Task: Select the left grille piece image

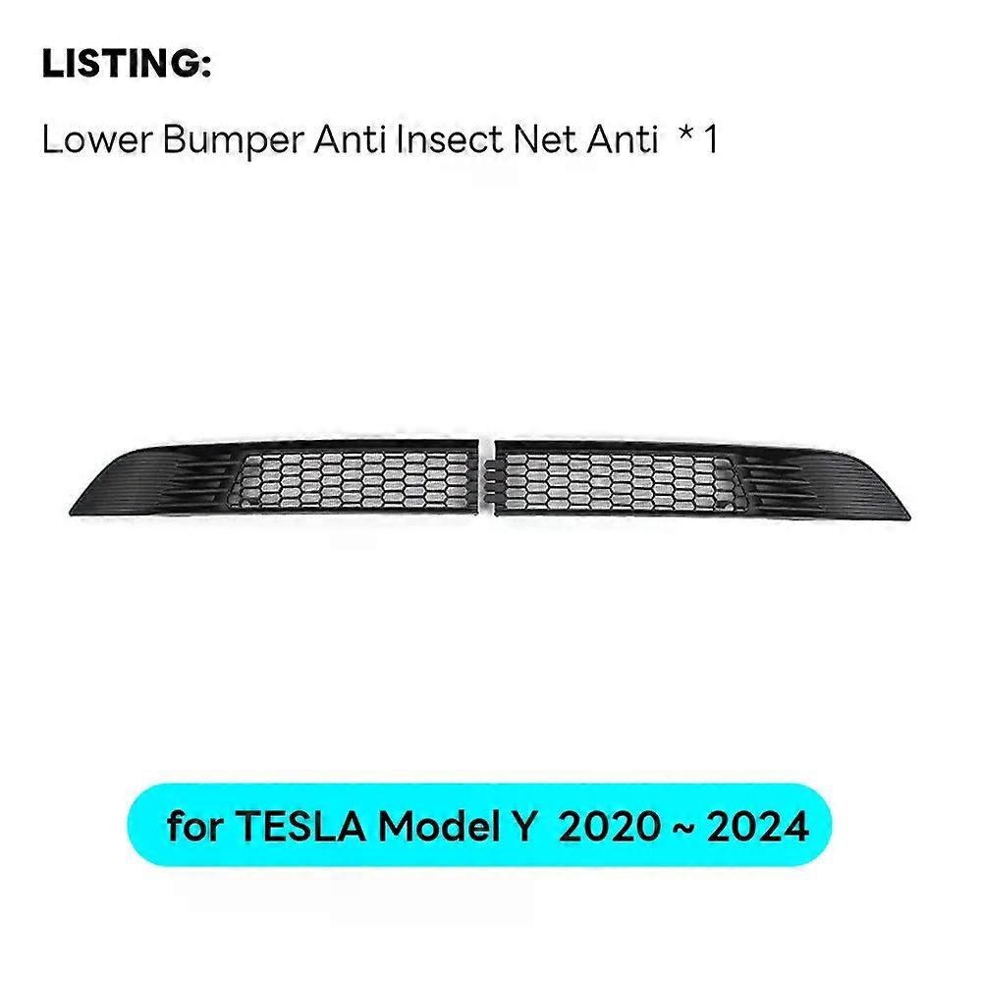Action: click(x=280, y=481)
